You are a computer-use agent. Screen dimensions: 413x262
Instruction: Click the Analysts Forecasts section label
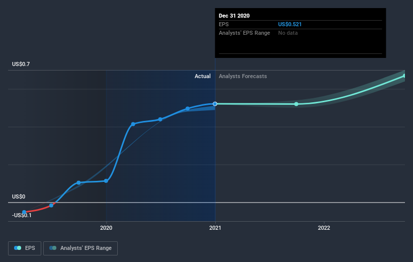pyautogui.click(x=243, y=76)
